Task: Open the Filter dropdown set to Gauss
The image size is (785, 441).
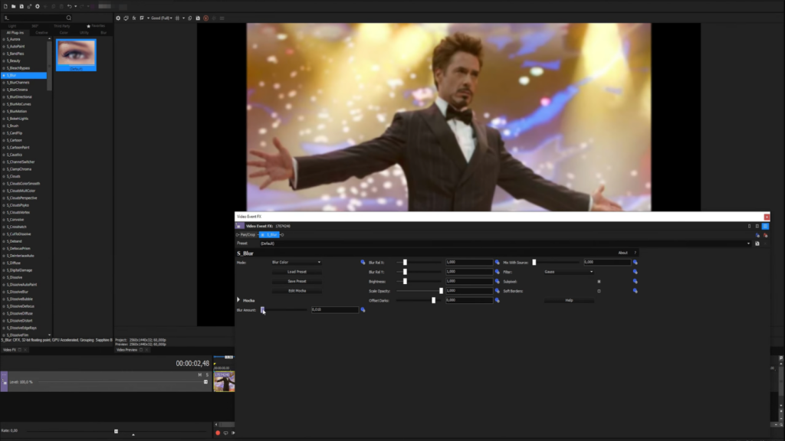Action: click(x=569, y=272)
